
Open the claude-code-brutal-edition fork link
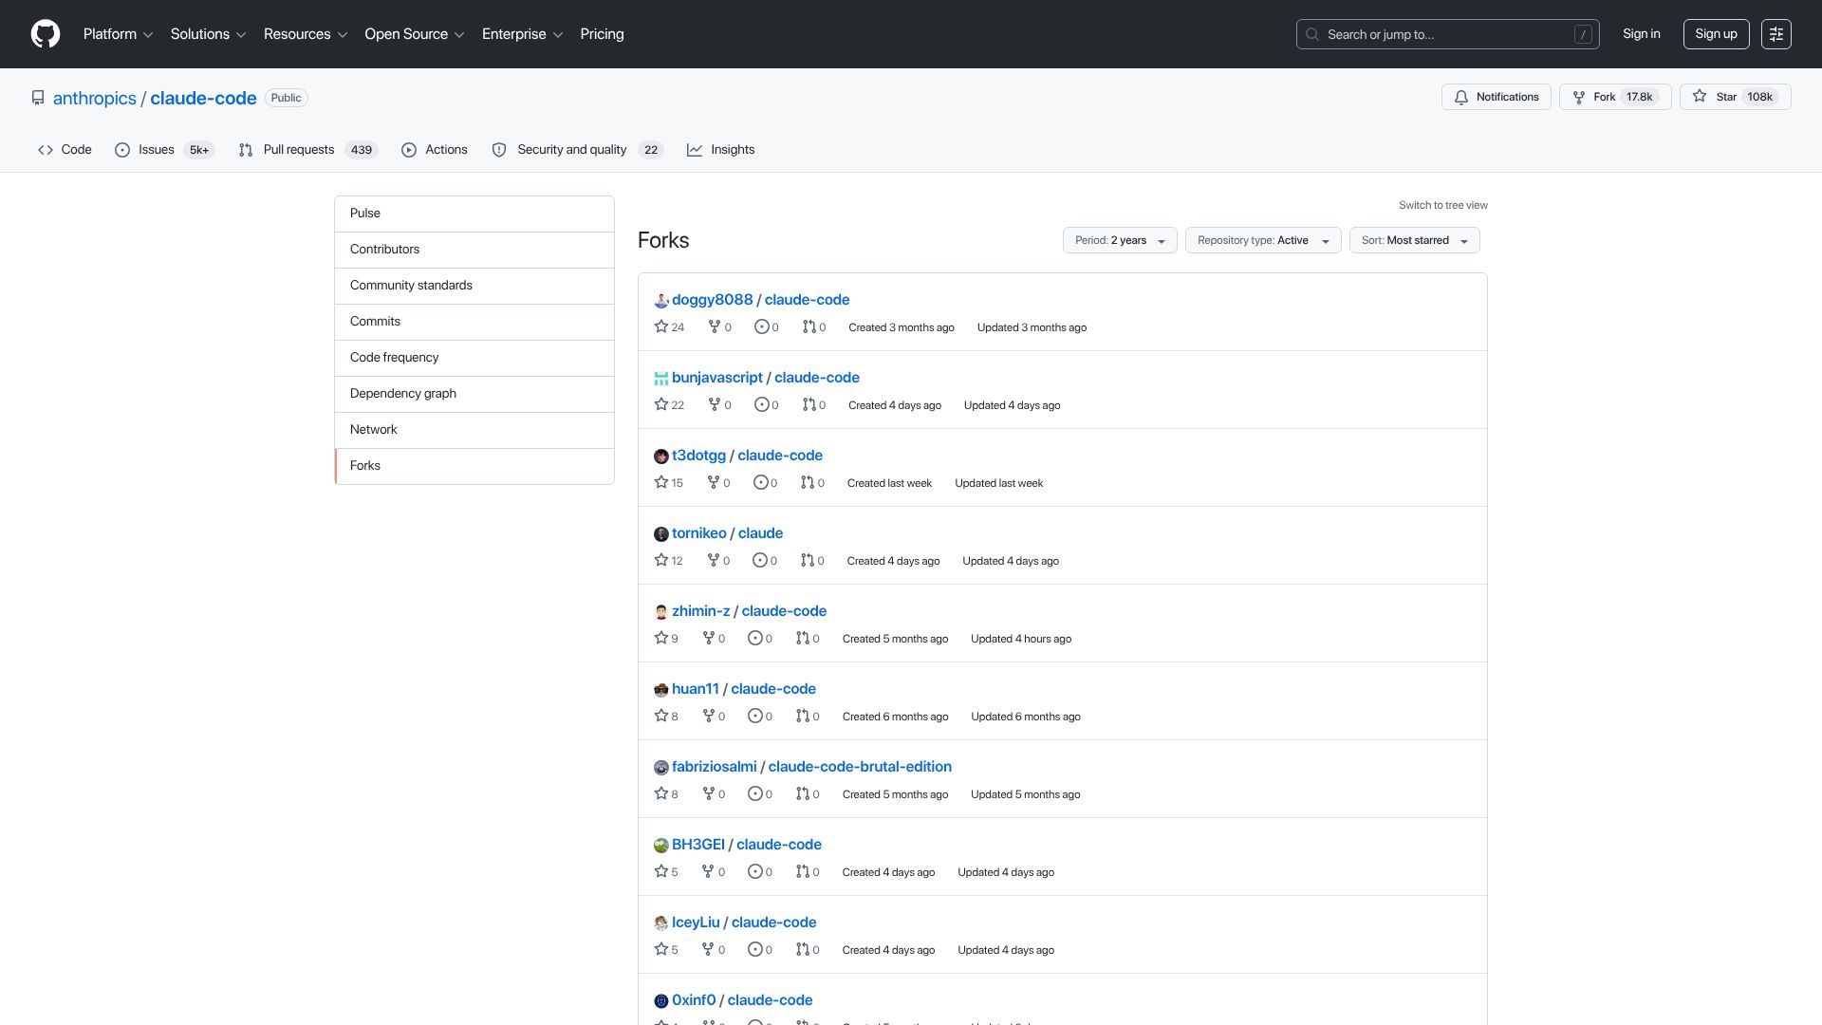(860, 767)
